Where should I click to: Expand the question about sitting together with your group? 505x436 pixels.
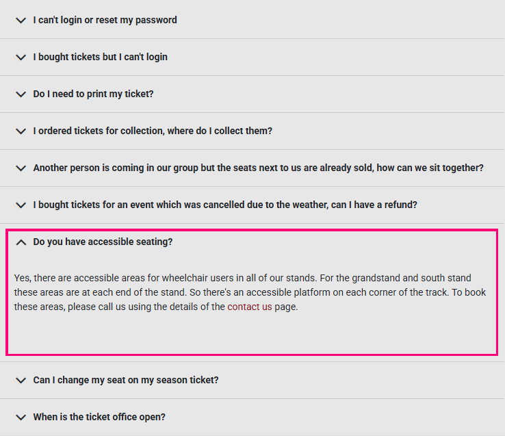coord(258,168)
